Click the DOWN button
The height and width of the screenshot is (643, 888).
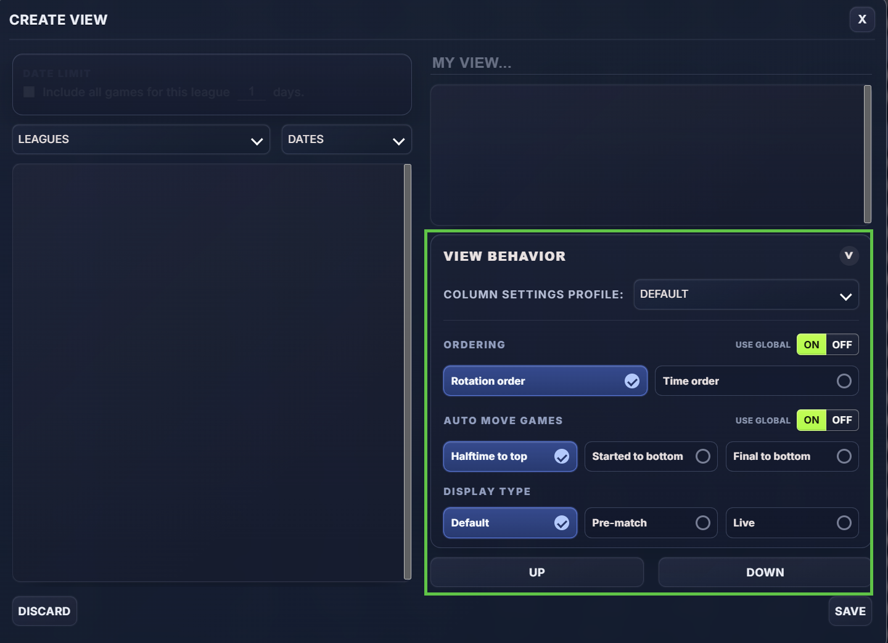click(x=765, y=572)
